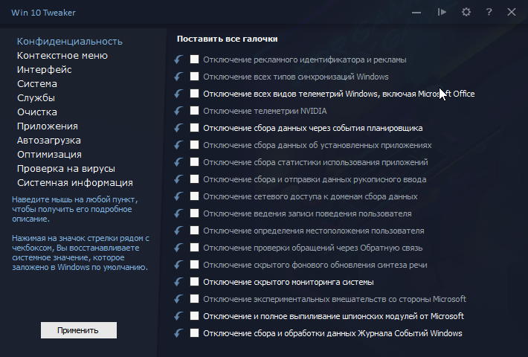Restore default for app usage statistics tweak
Viewport: 528px width, 357px height.
coord(178,162)
